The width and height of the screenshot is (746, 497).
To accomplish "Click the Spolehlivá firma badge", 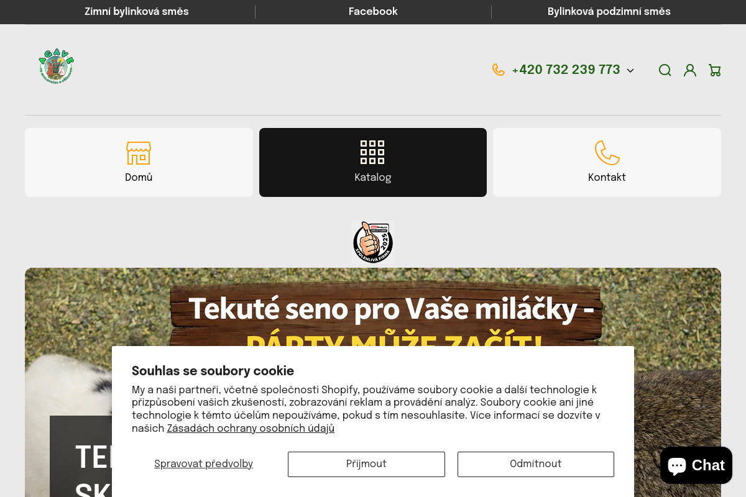I will (372, 242).
